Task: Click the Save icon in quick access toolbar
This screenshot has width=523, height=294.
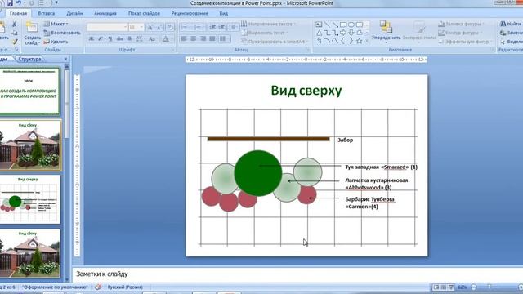Action: pos(10,3)
